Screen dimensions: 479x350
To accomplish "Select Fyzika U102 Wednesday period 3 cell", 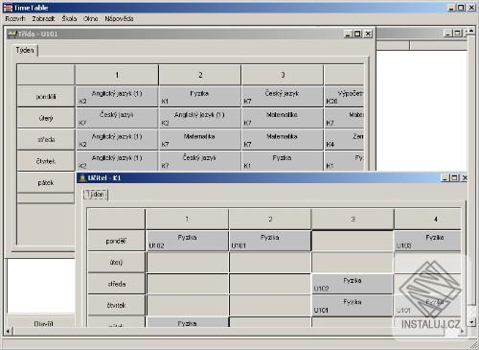I will click(x=353, y=284).
